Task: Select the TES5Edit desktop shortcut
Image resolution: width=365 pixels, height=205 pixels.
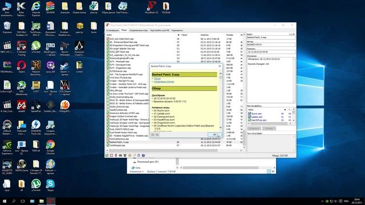Action: [x=166, y=7]
